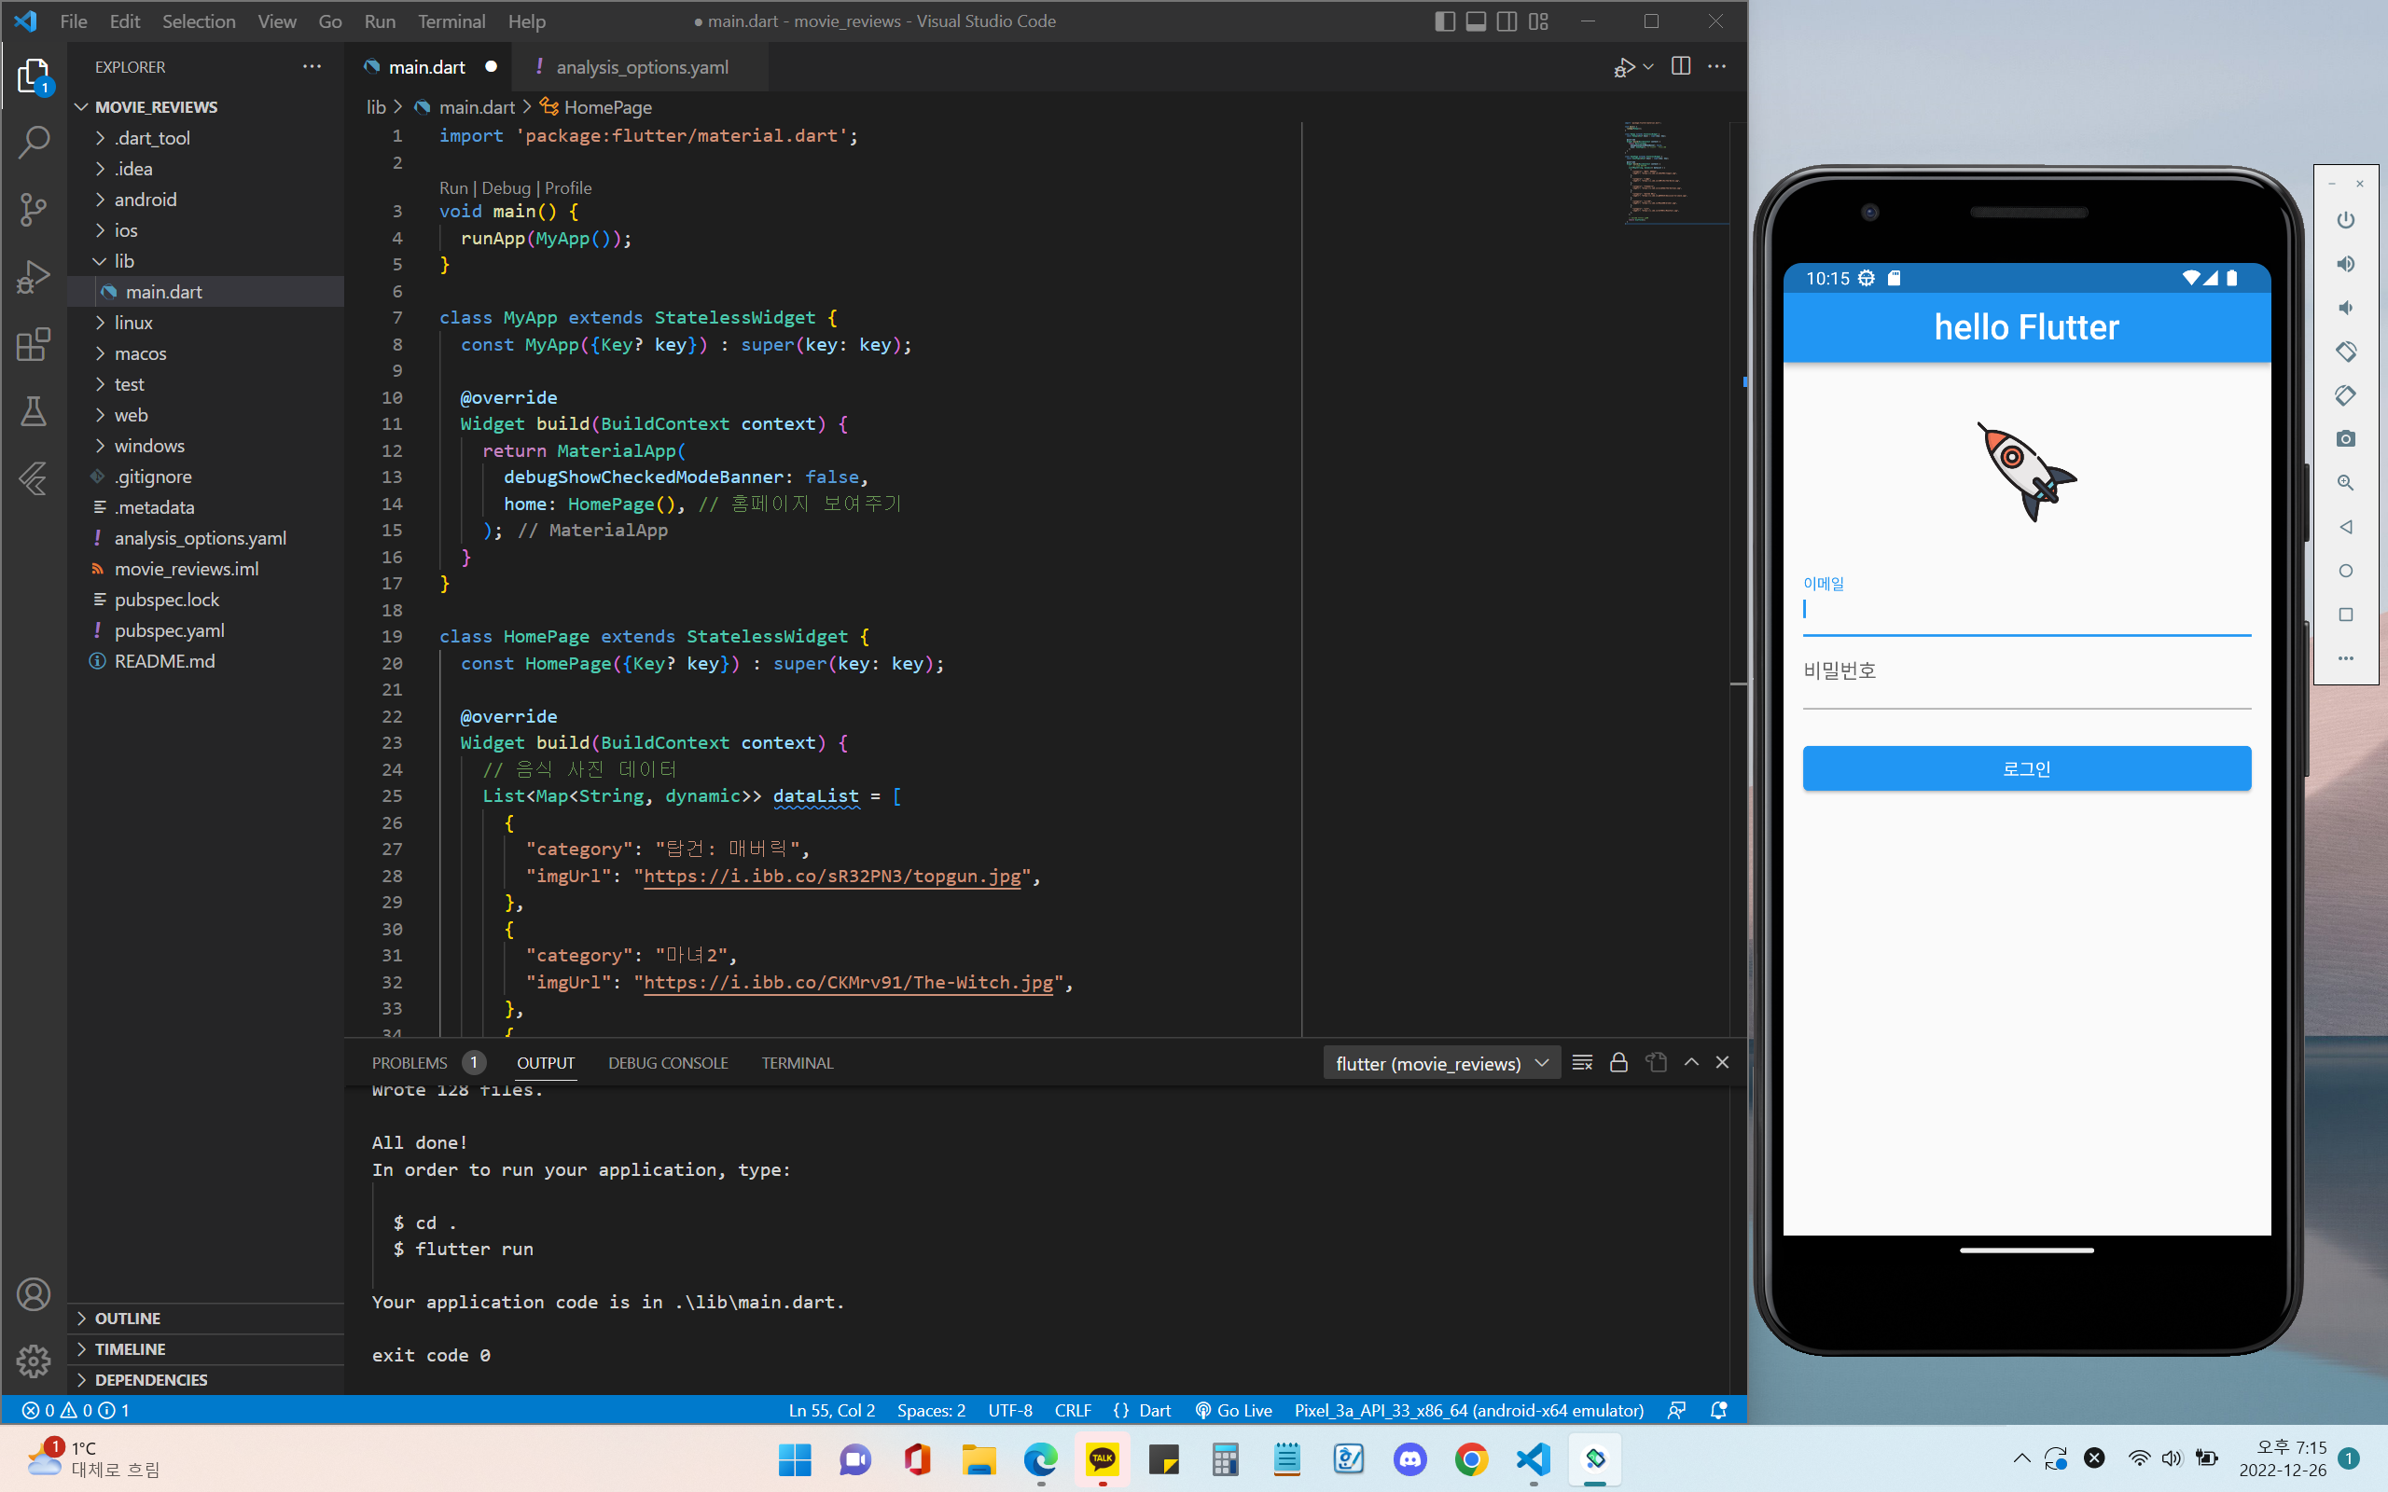Viewport: 2388px width, 1492px height.
Task: Expand the windows folder
Action: point(149,446)
